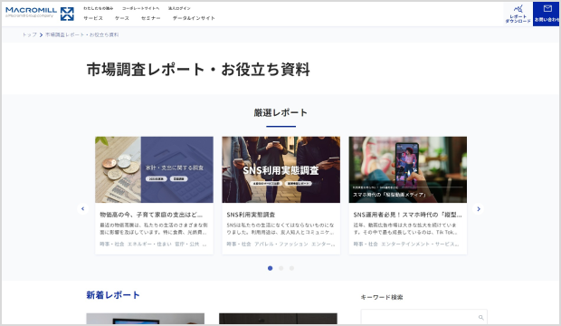Viewport: 561px width, 326px height.
Task: Click 時事・社会 tag on SNS運用者必見 card
Action: coord(366,244)
